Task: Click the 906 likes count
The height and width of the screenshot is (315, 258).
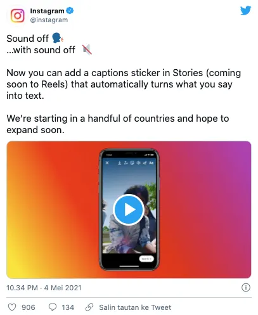Action: (29, 307)
